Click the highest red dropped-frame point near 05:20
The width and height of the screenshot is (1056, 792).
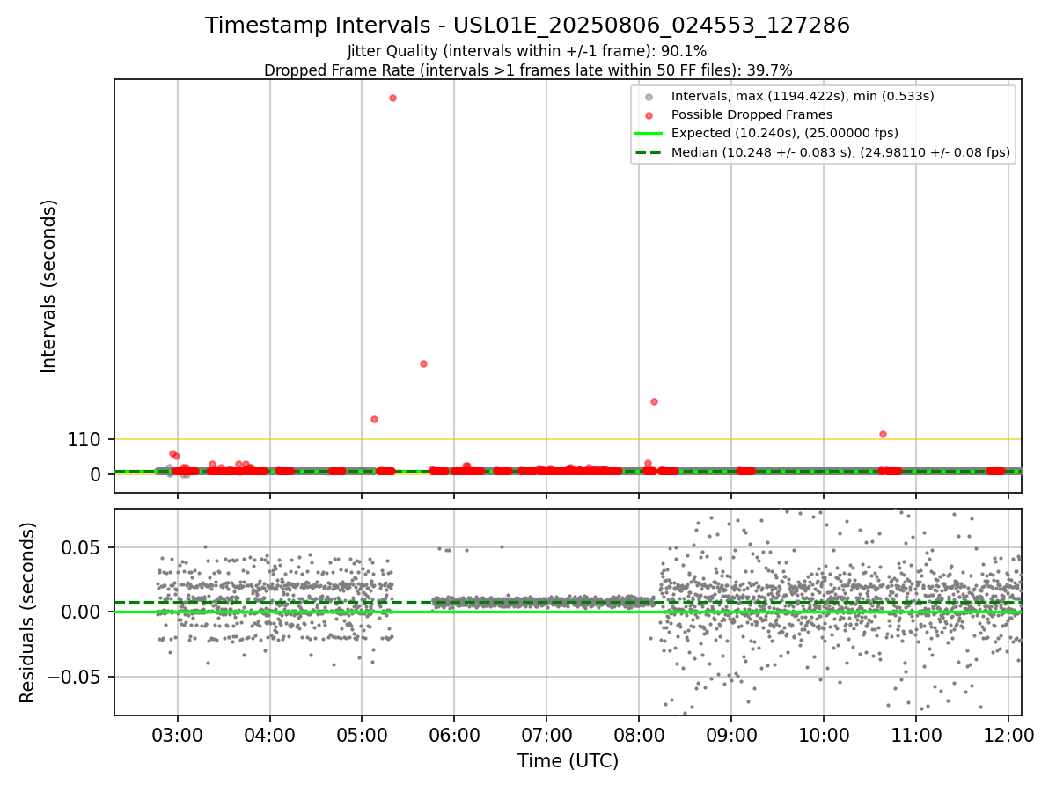[392, 98]
